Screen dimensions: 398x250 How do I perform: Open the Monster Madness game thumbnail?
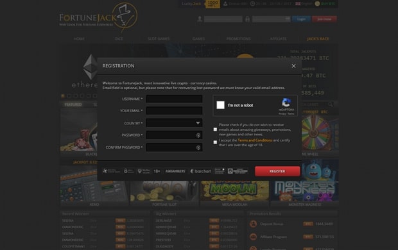click(304, 181)
